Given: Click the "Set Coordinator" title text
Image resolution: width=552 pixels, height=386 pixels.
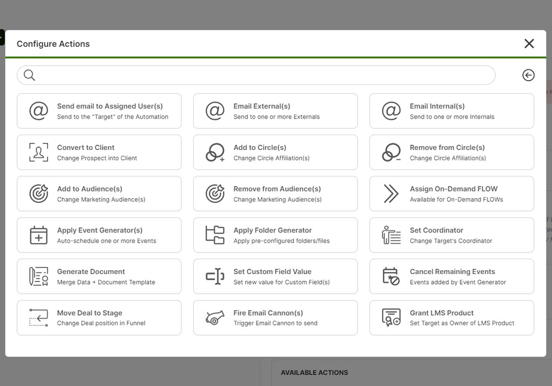Looking at the screenshot, I should click(437, 230).
